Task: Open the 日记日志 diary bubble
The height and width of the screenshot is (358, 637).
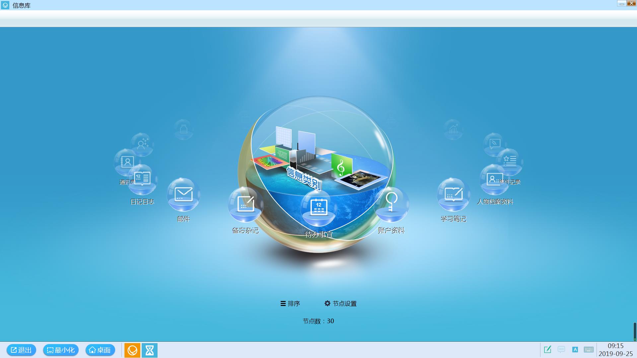Action: click(142, 179)
